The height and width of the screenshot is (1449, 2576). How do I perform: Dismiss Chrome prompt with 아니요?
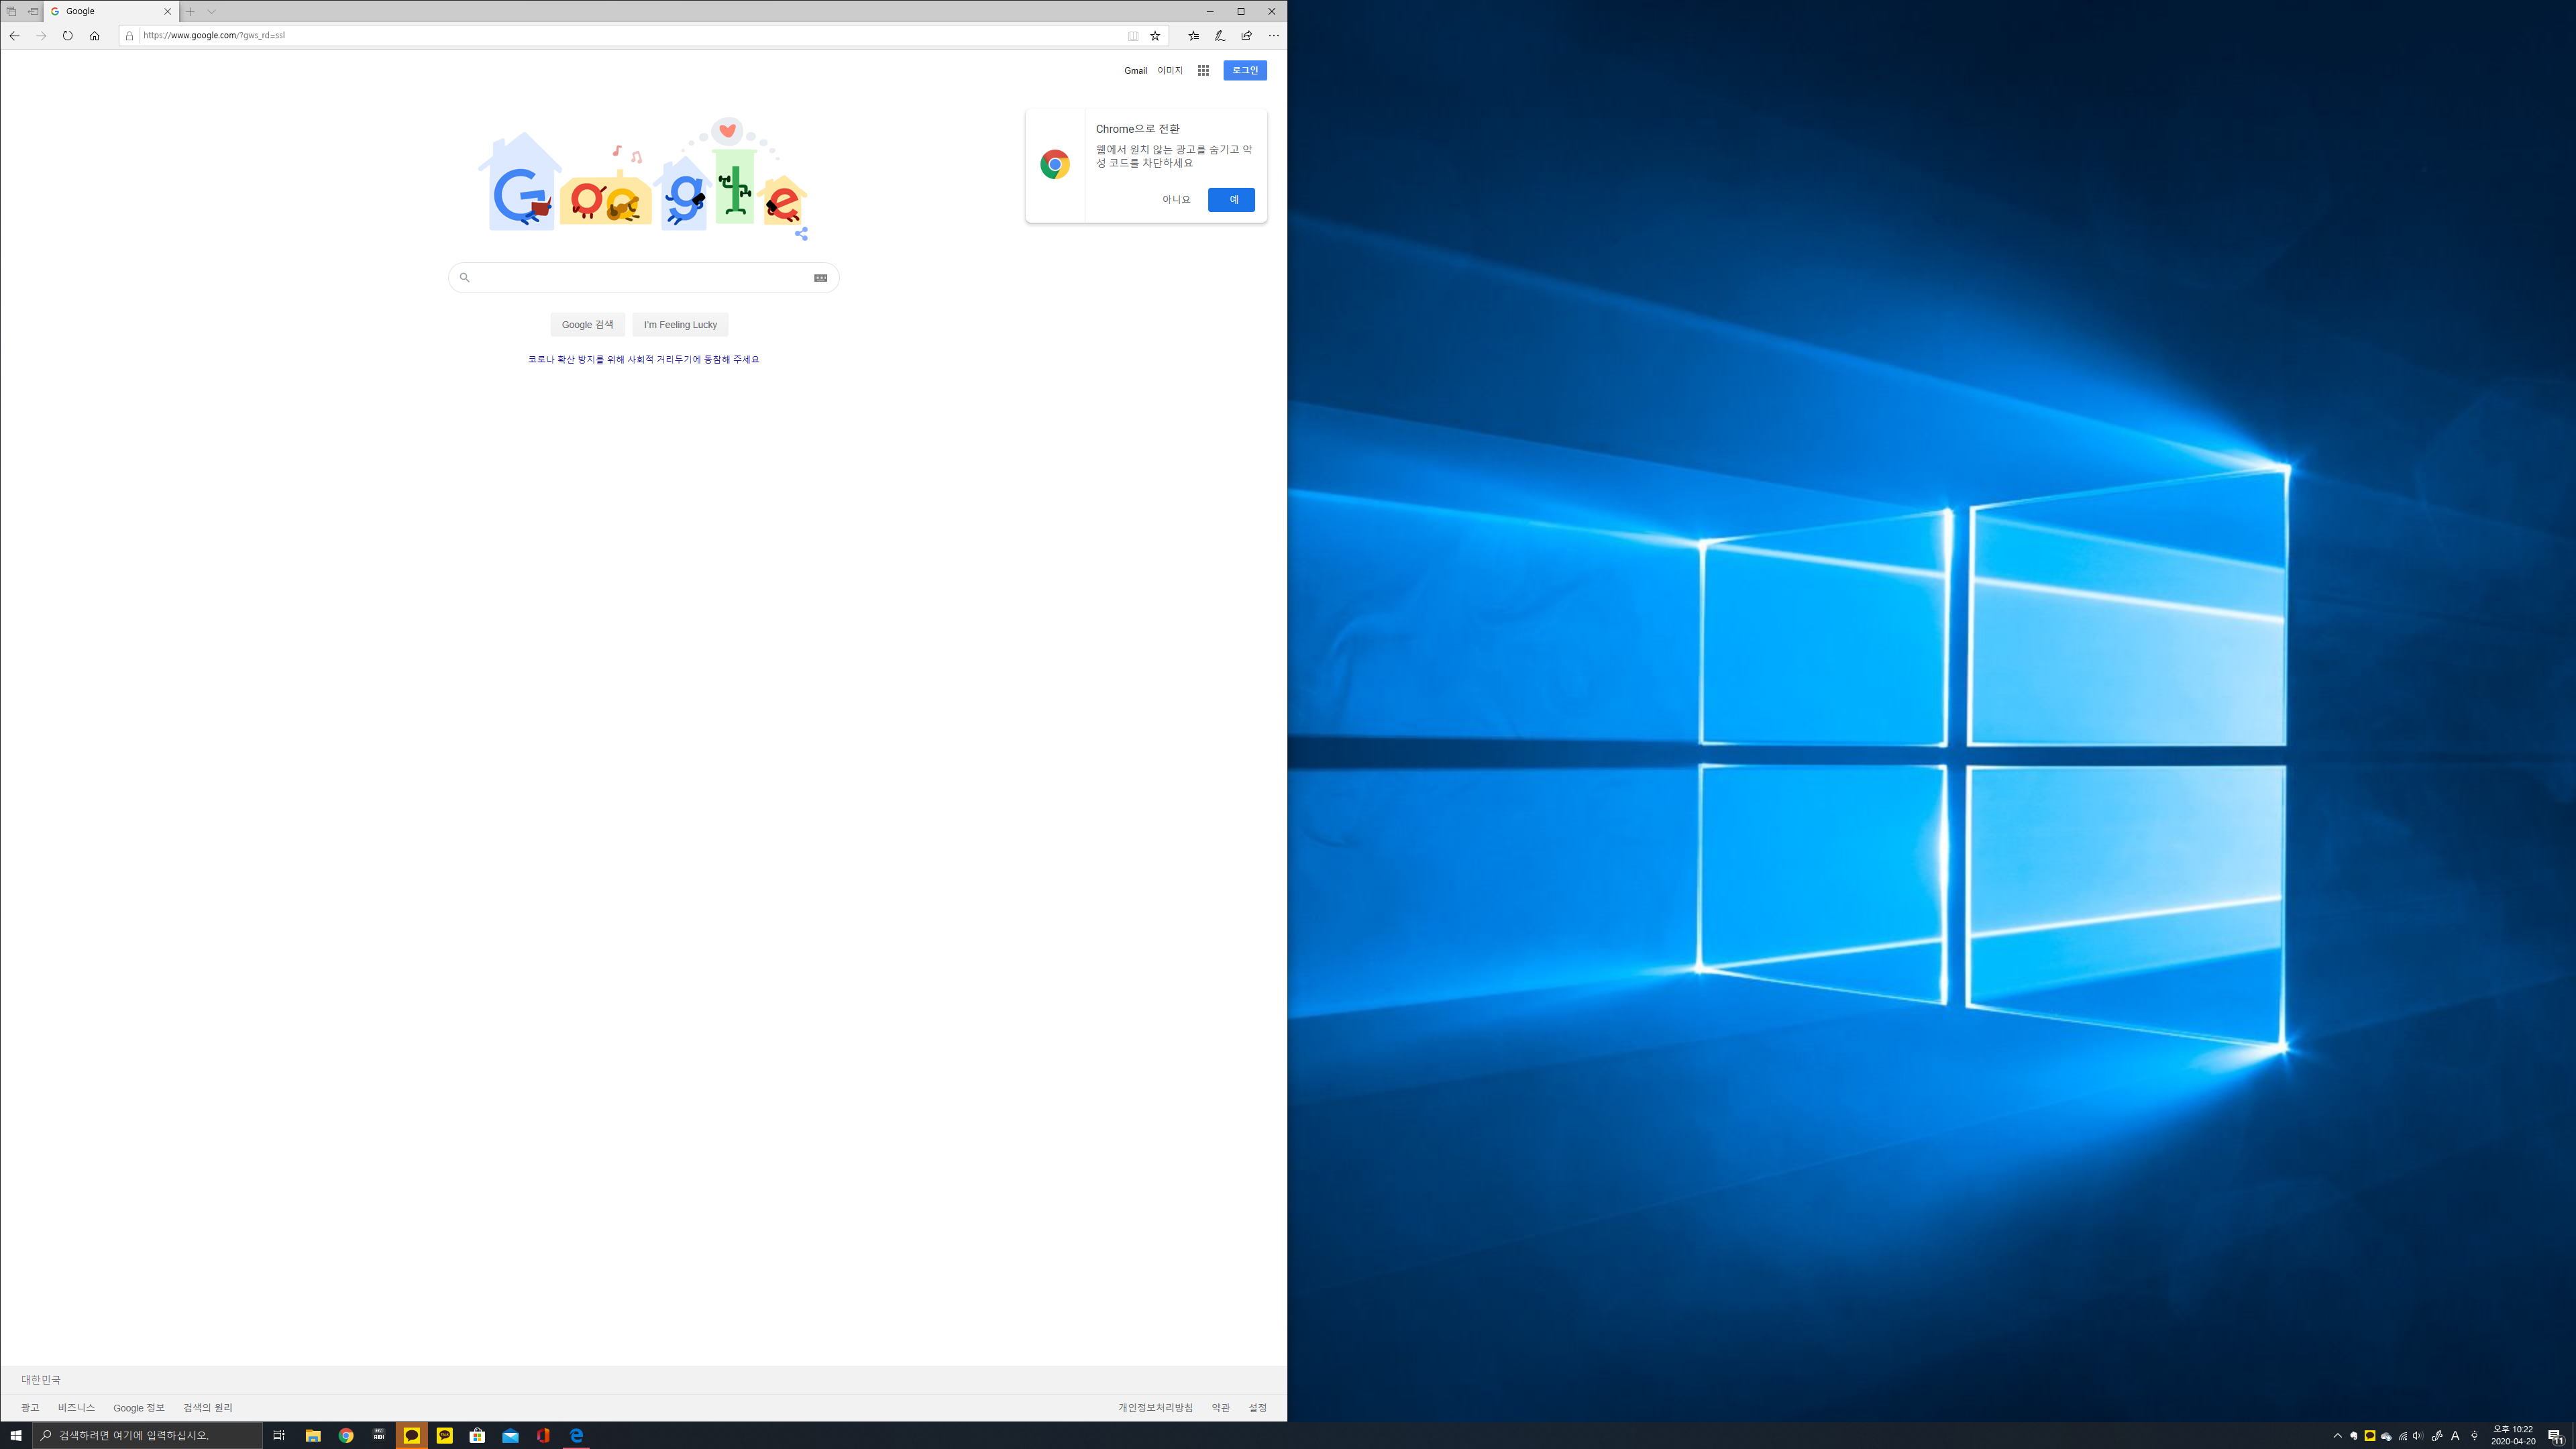click(x=1176, y=200)
